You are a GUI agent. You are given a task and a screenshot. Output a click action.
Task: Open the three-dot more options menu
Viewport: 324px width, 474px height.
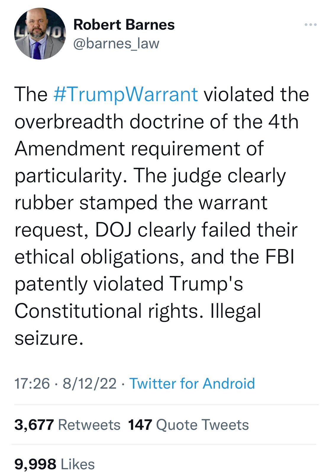311,25
